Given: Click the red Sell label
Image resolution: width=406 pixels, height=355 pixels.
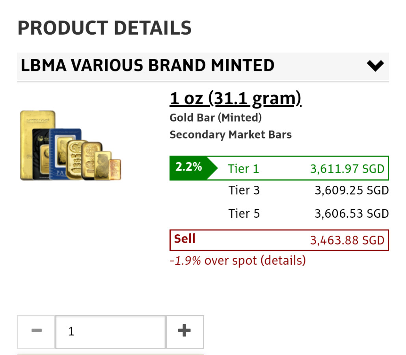Looking at the screenshot, I should click(x=185, y=239).
